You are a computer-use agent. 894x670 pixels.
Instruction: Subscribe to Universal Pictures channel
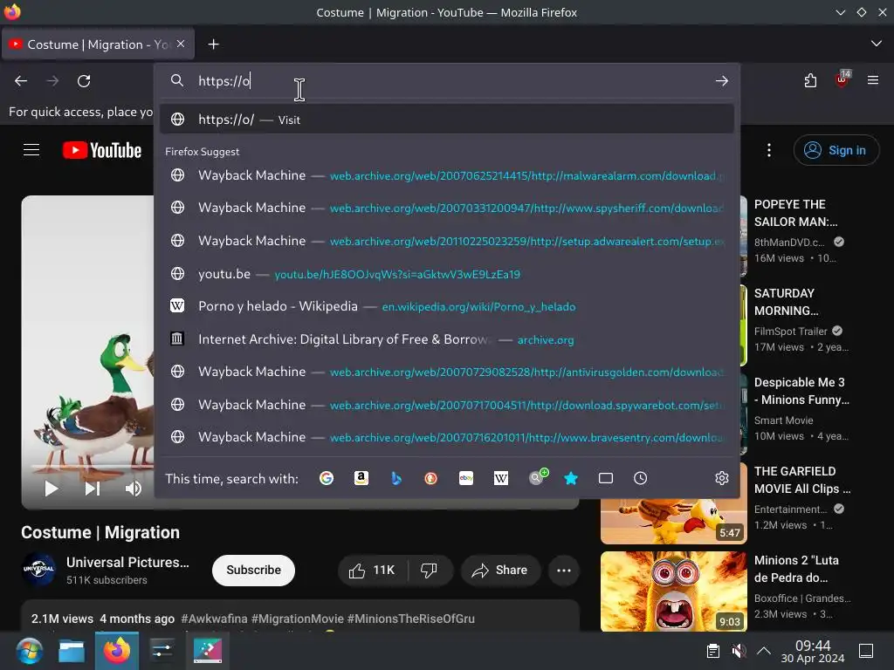(254, 570)
